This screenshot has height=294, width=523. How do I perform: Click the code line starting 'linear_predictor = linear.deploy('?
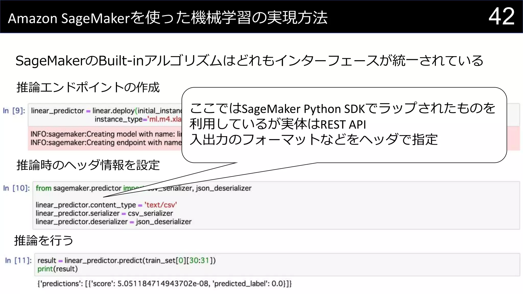pos(106,111)
